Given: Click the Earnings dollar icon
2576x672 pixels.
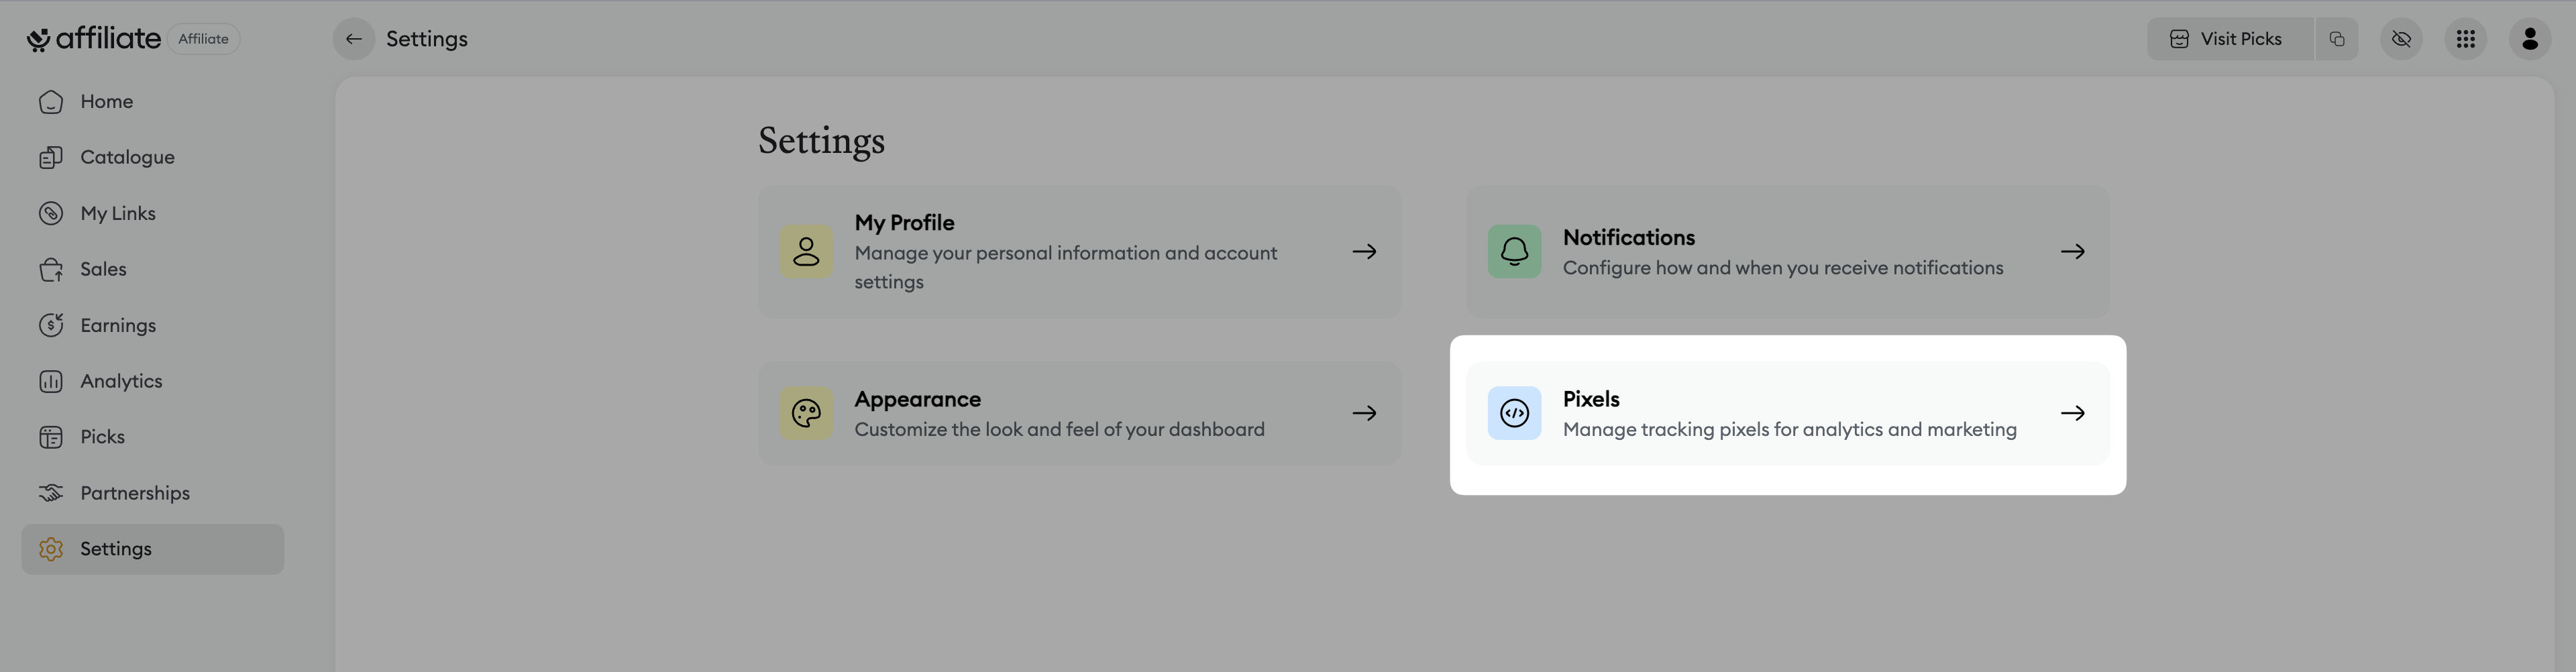Looking at the screenshot, I should 51,325.
